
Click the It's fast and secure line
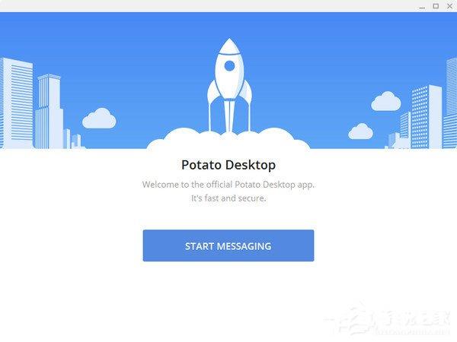click(228, 198)
